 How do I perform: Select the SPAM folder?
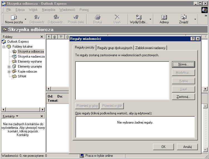(19, 76)
